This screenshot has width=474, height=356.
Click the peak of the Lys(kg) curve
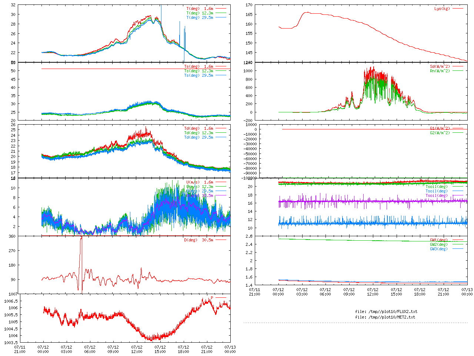(x=307, y=12)
